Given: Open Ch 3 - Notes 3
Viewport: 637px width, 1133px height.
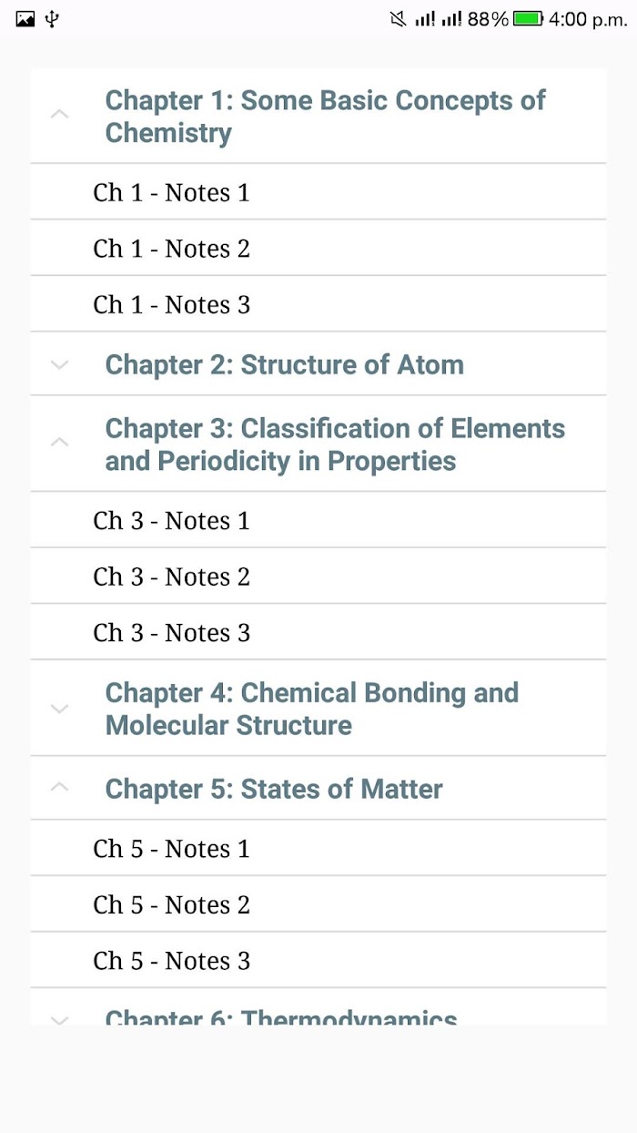Looking at the screenshot, I should (x=318, y=632).
